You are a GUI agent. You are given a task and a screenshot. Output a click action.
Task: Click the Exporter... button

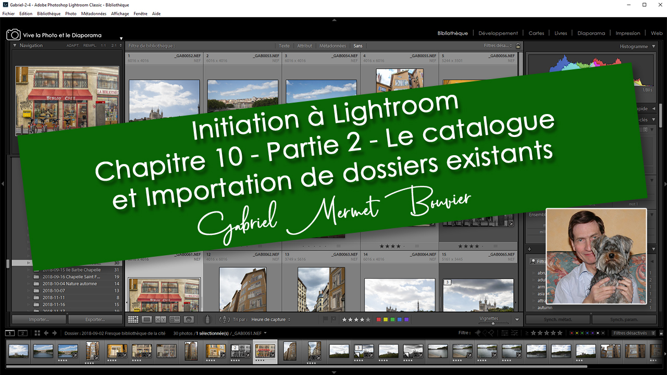click(x=95, y=319)
